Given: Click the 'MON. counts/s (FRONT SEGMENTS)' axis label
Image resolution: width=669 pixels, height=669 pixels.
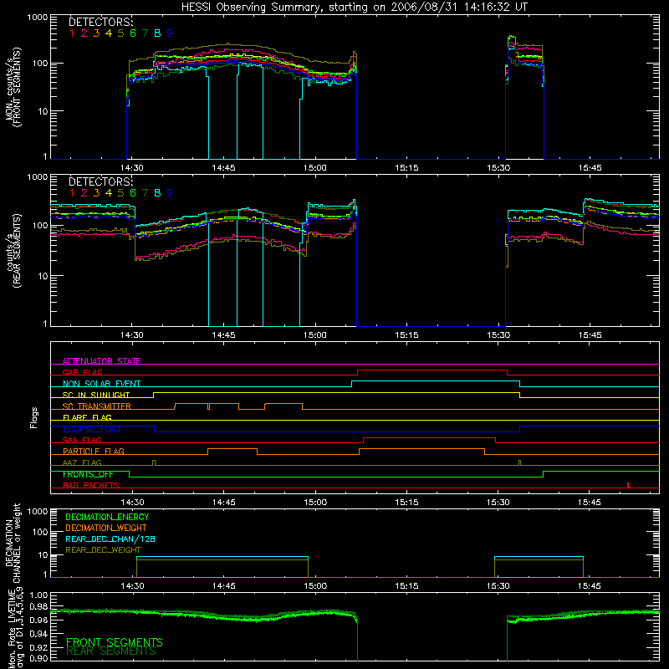Looking at the screenshot, I should click(x=13, y=88).
